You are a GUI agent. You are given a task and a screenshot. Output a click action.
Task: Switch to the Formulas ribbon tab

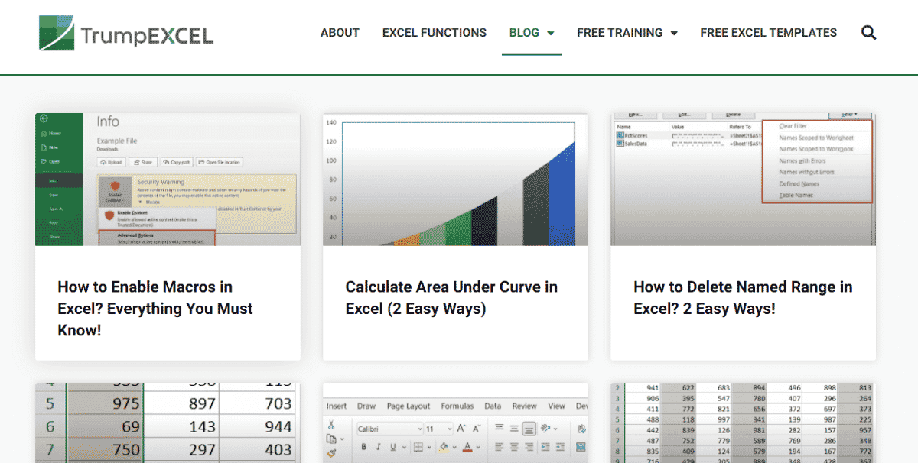[457, 406]
